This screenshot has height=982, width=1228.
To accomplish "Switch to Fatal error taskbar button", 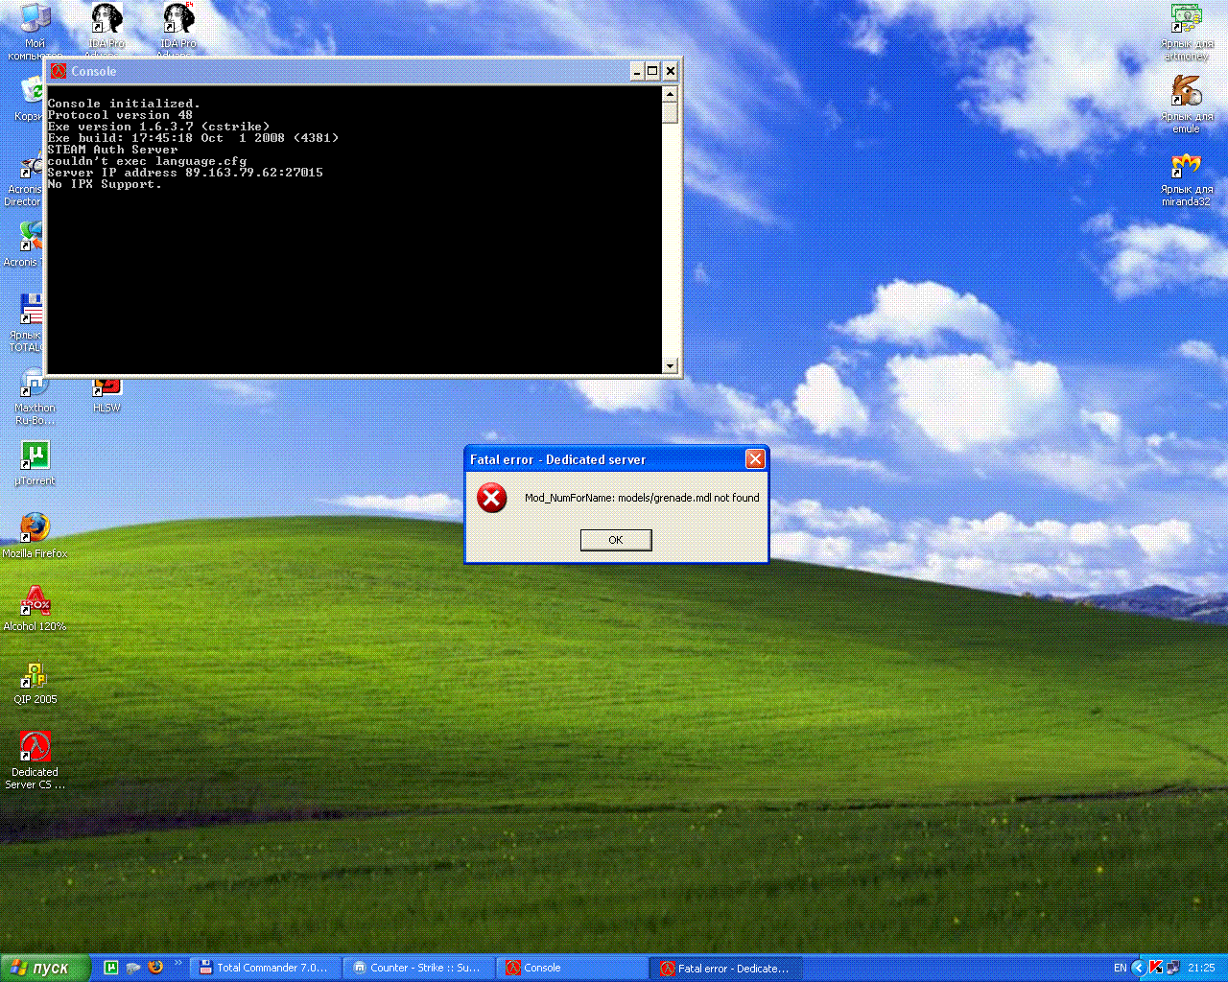I will point(725,968).
